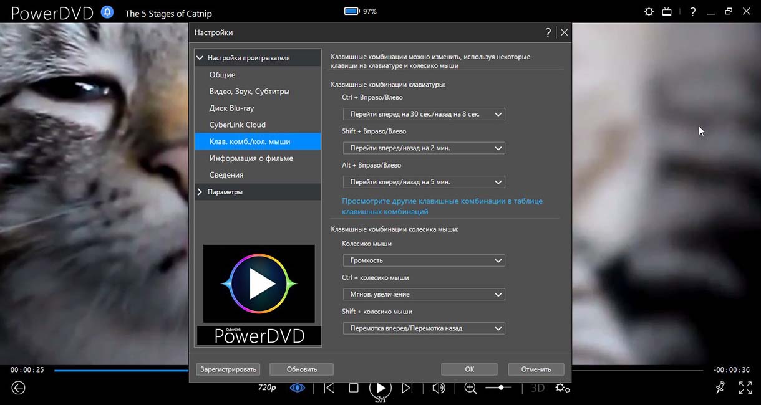Enter fullscreen with the expand arrows icon
Screen dimensions: 761x405
coord(745,388)
